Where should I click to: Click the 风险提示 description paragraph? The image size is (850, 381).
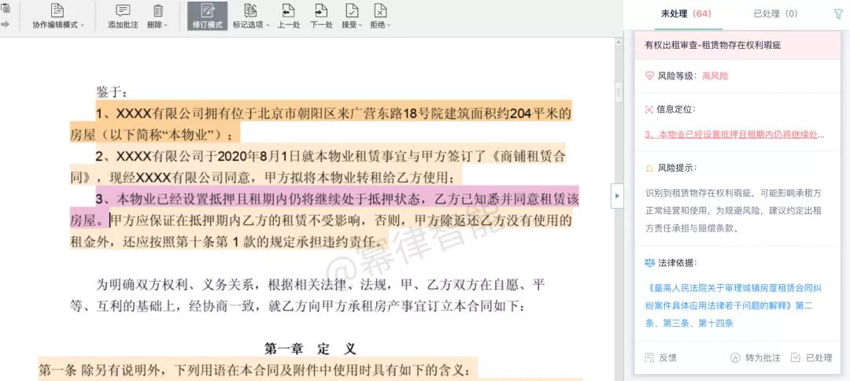point(733,210)
